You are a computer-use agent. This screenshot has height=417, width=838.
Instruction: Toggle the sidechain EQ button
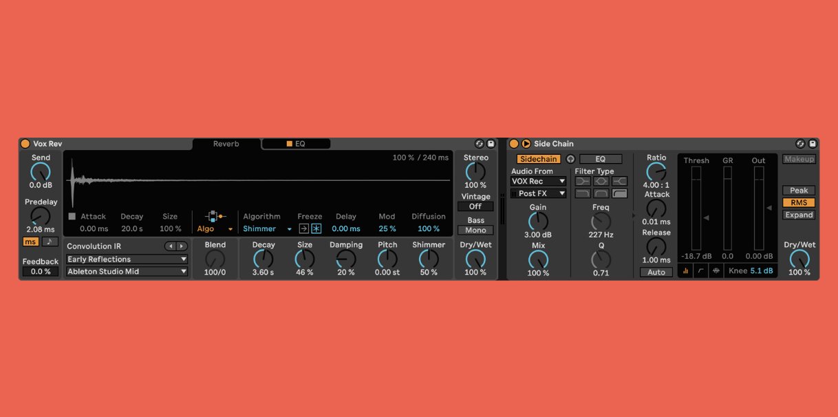[x=601, y=159]
